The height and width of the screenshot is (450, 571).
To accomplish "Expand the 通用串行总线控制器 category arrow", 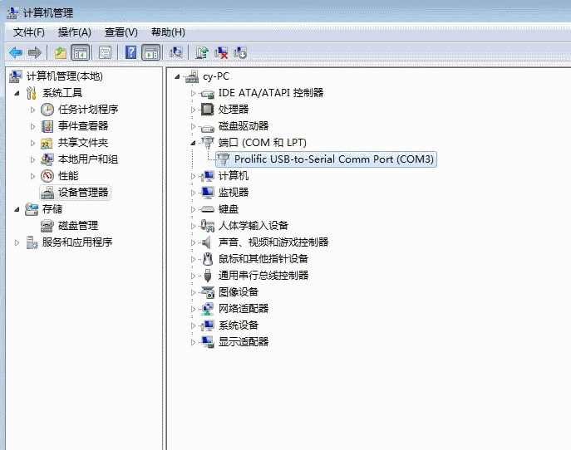I will point(193,276).
